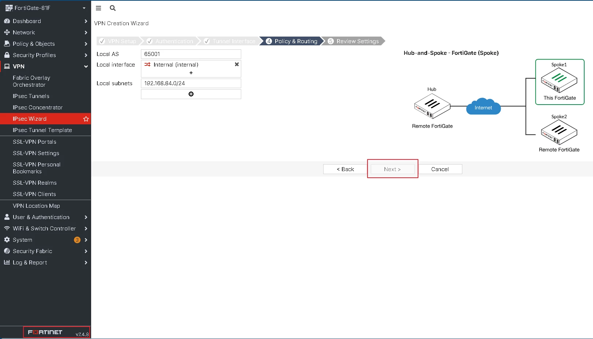The image size is (593, 339).
Task: Click the Back button
Action: 345,169
